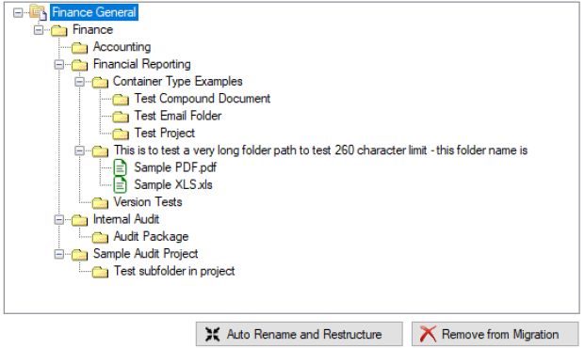Select the Finance folder label

click(x=92, y=30)
